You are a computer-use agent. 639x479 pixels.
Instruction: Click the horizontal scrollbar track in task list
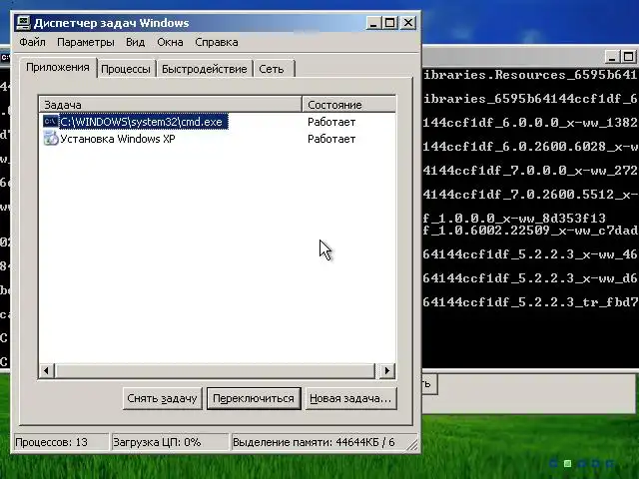[x=216, y=370]
